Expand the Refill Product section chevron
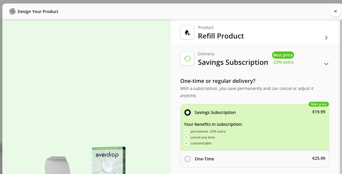This screenshot has width=342, height=174. [x=326, y=38]
